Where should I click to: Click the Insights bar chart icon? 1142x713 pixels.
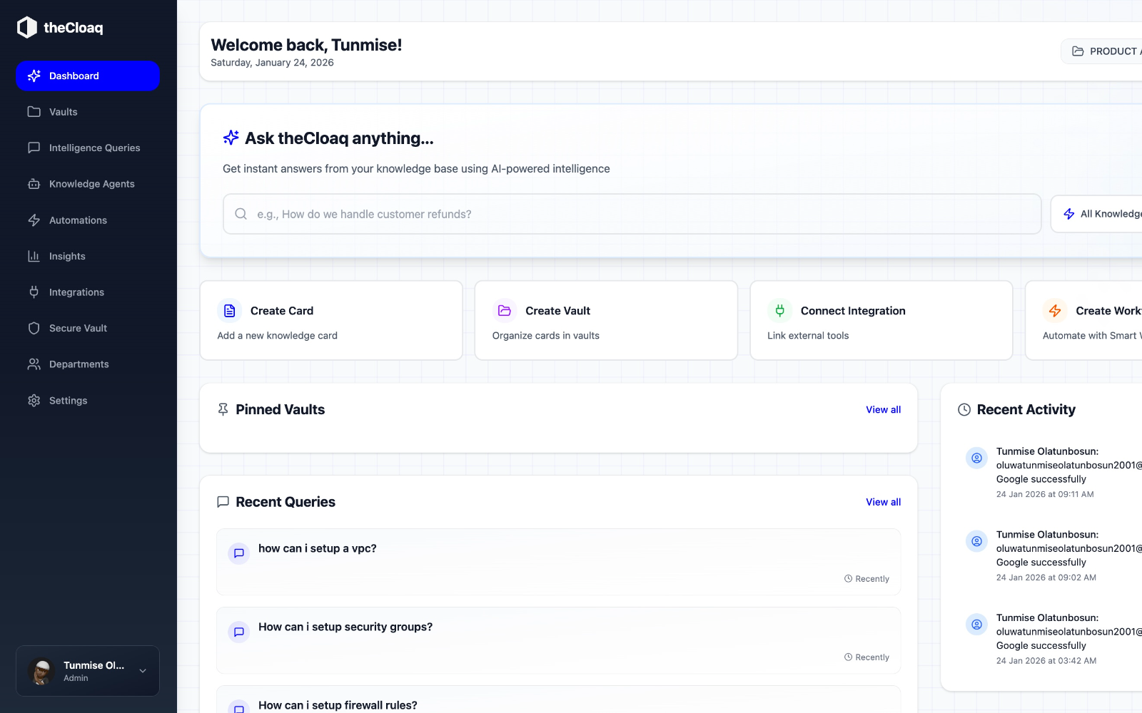point(34,256)
